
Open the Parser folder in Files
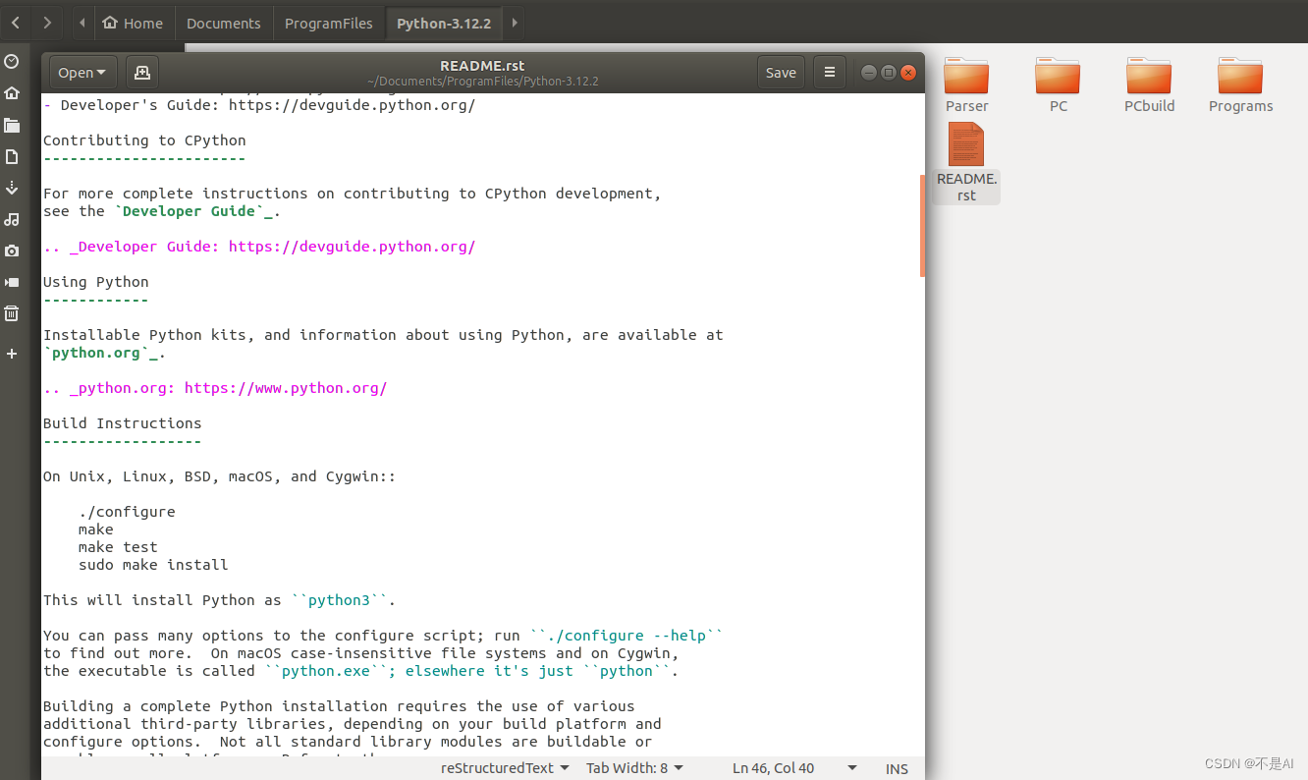tap(966, 85)
